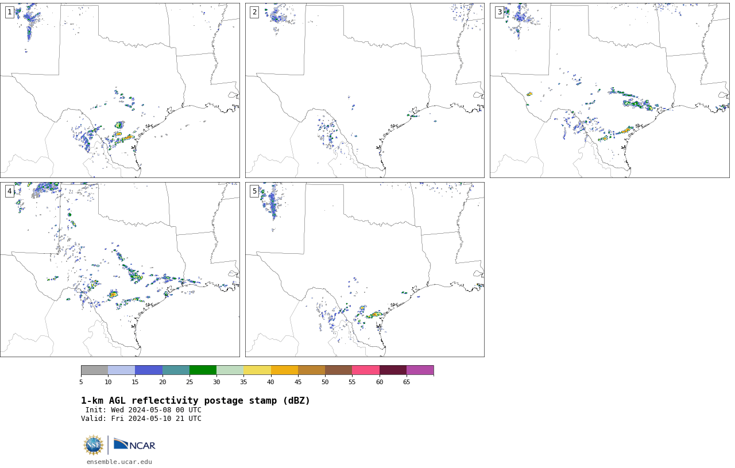Click the panel number 3 label box

tap(500, 12)
